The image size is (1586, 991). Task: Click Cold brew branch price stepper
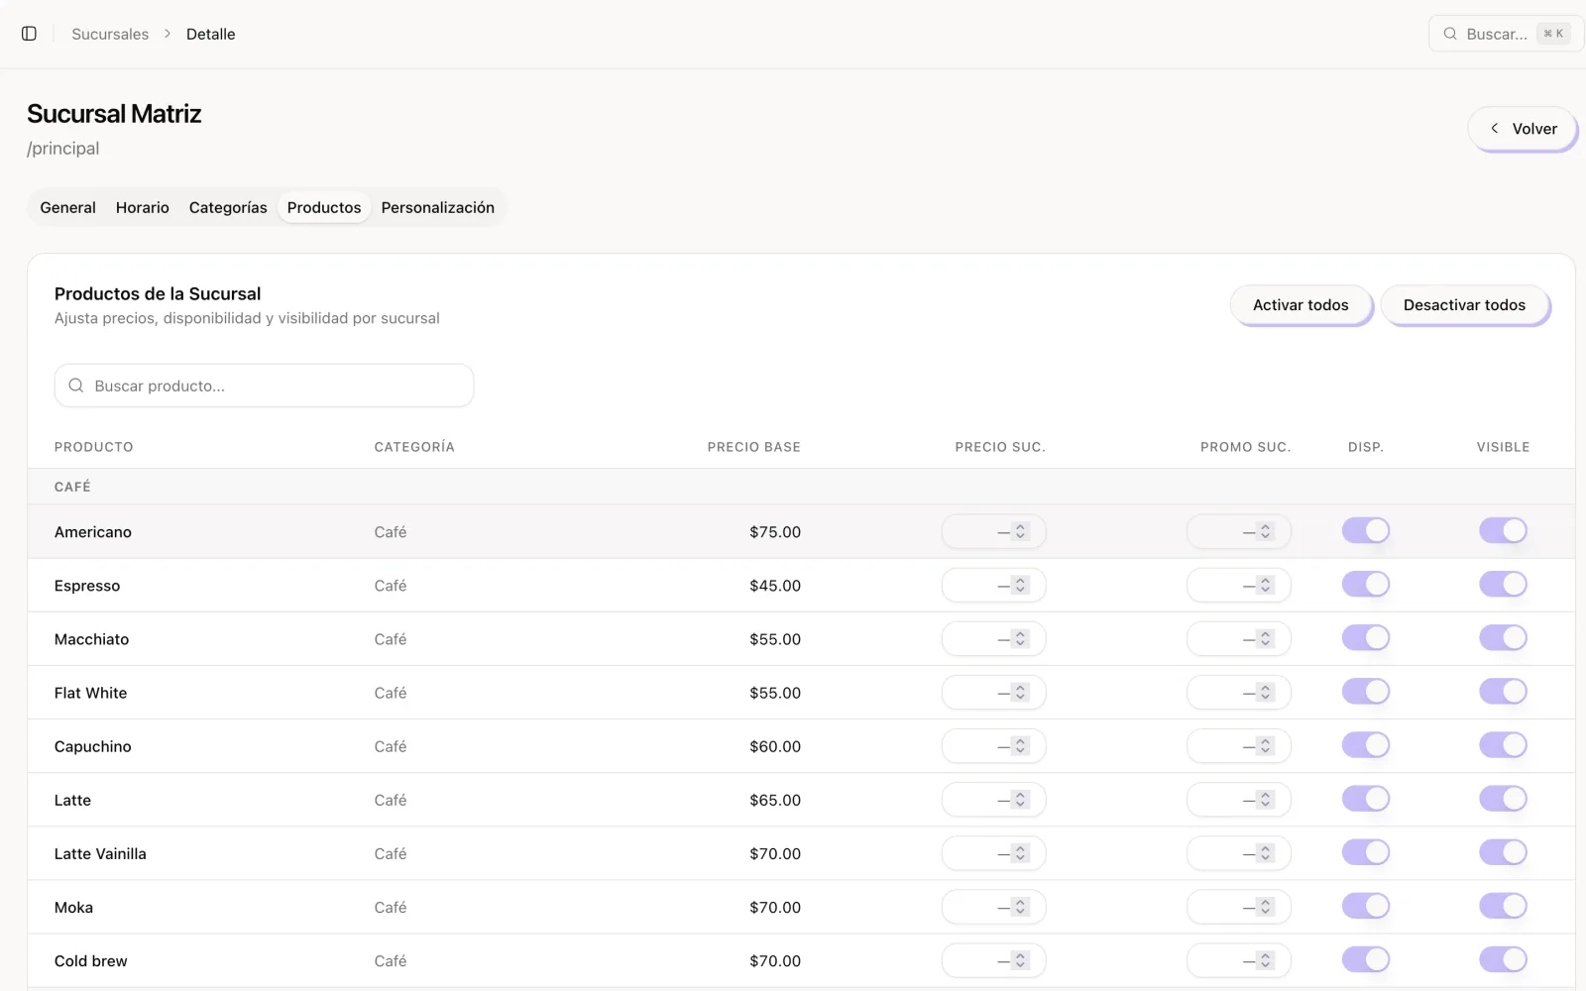coord(1020,960)
